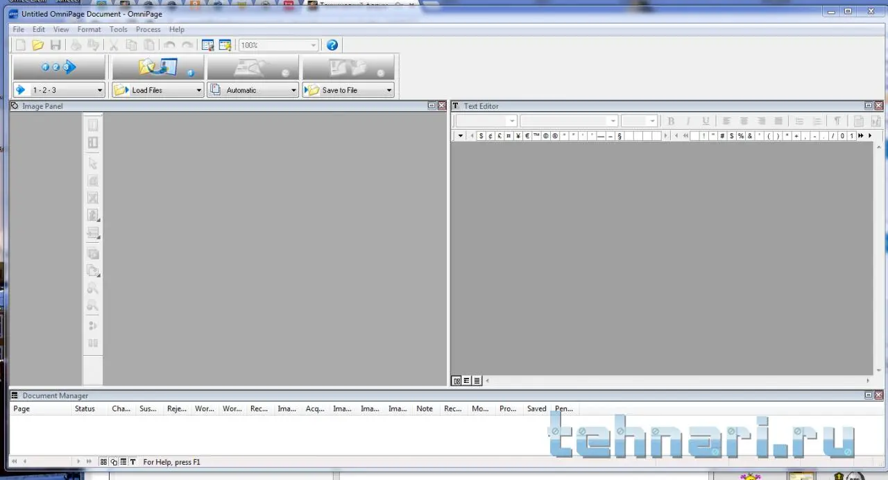This screenshot has width=888, height=480.
Task: Insert the hash # character
Action: click(x=722, y=136)
